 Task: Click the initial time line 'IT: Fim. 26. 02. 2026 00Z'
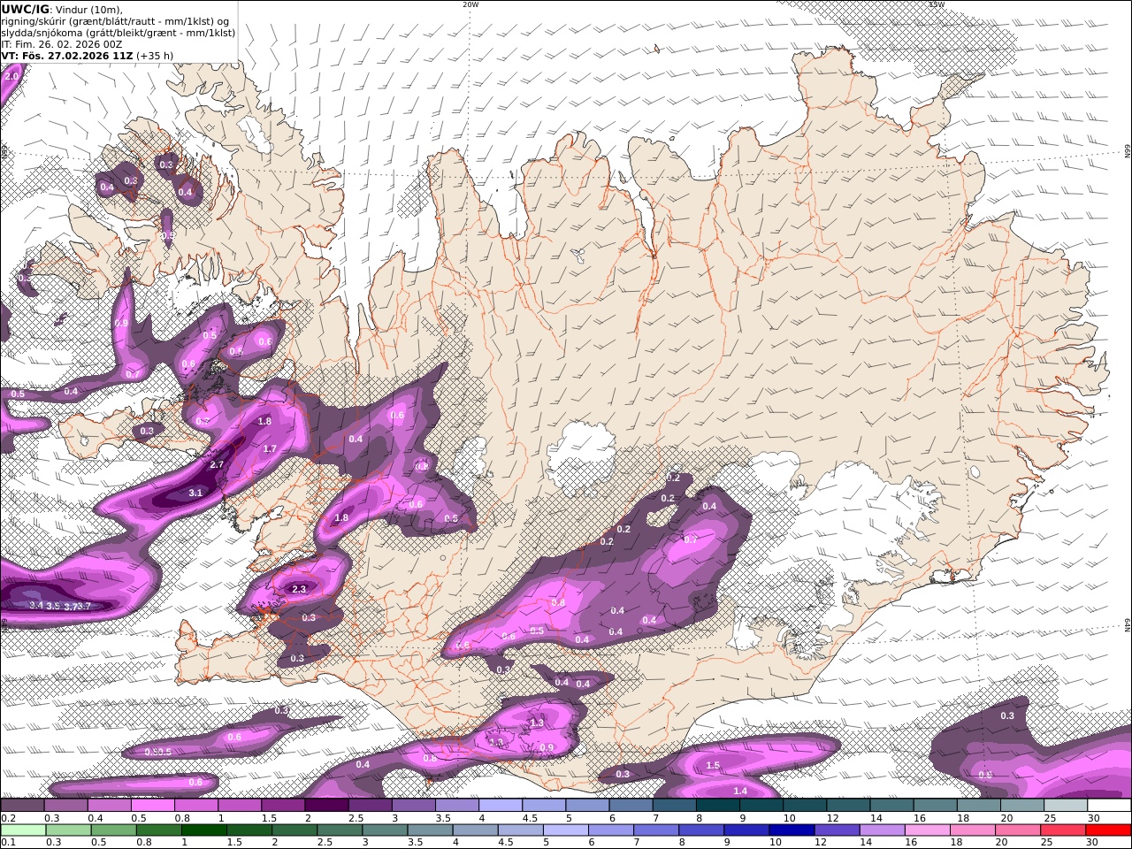click(62, 43)
